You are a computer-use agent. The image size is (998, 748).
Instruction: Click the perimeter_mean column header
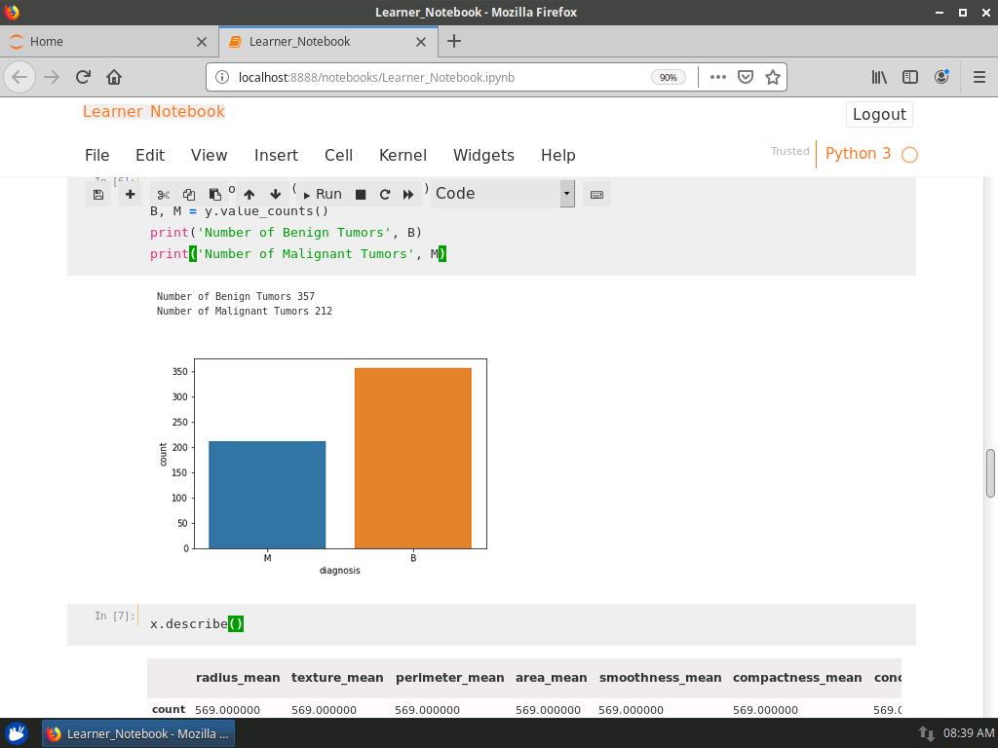click(x=450, y=678)
